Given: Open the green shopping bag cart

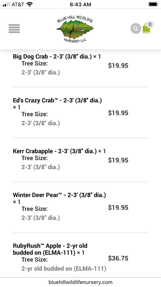Looking at the screenshot, I should coord(146,28).
